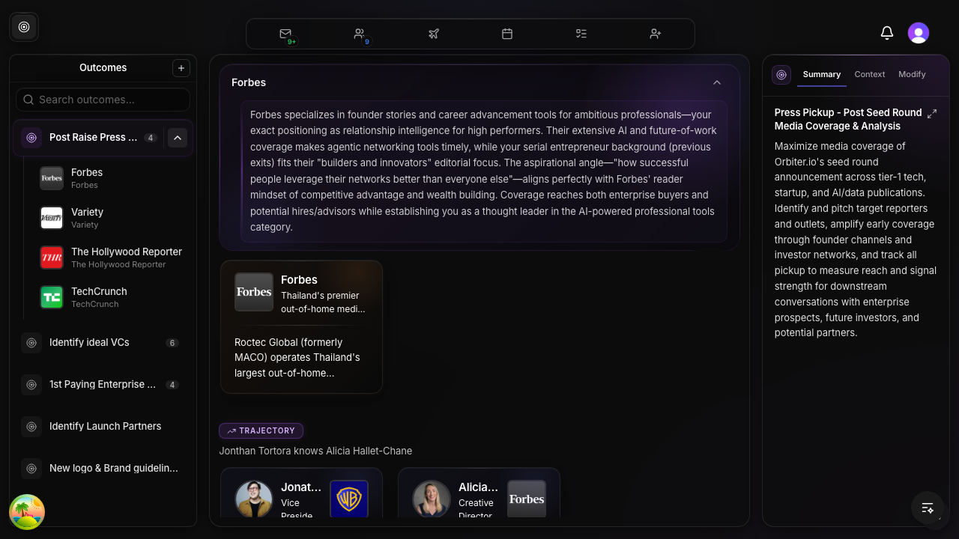This screenshot has height=539, width=959.
Task: Collapse the Forbes description card
Action: (717, 82)
